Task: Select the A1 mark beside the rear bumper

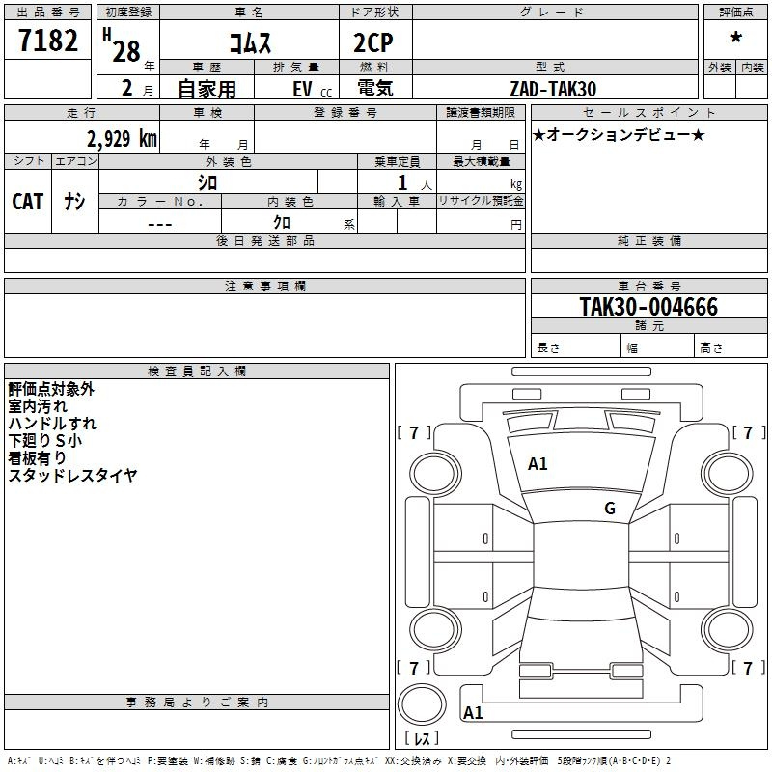Action: click(473, 713)
